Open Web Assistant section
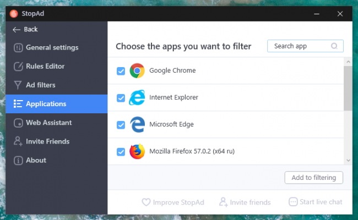Screen dimensions: 358x220 point(56,123)
